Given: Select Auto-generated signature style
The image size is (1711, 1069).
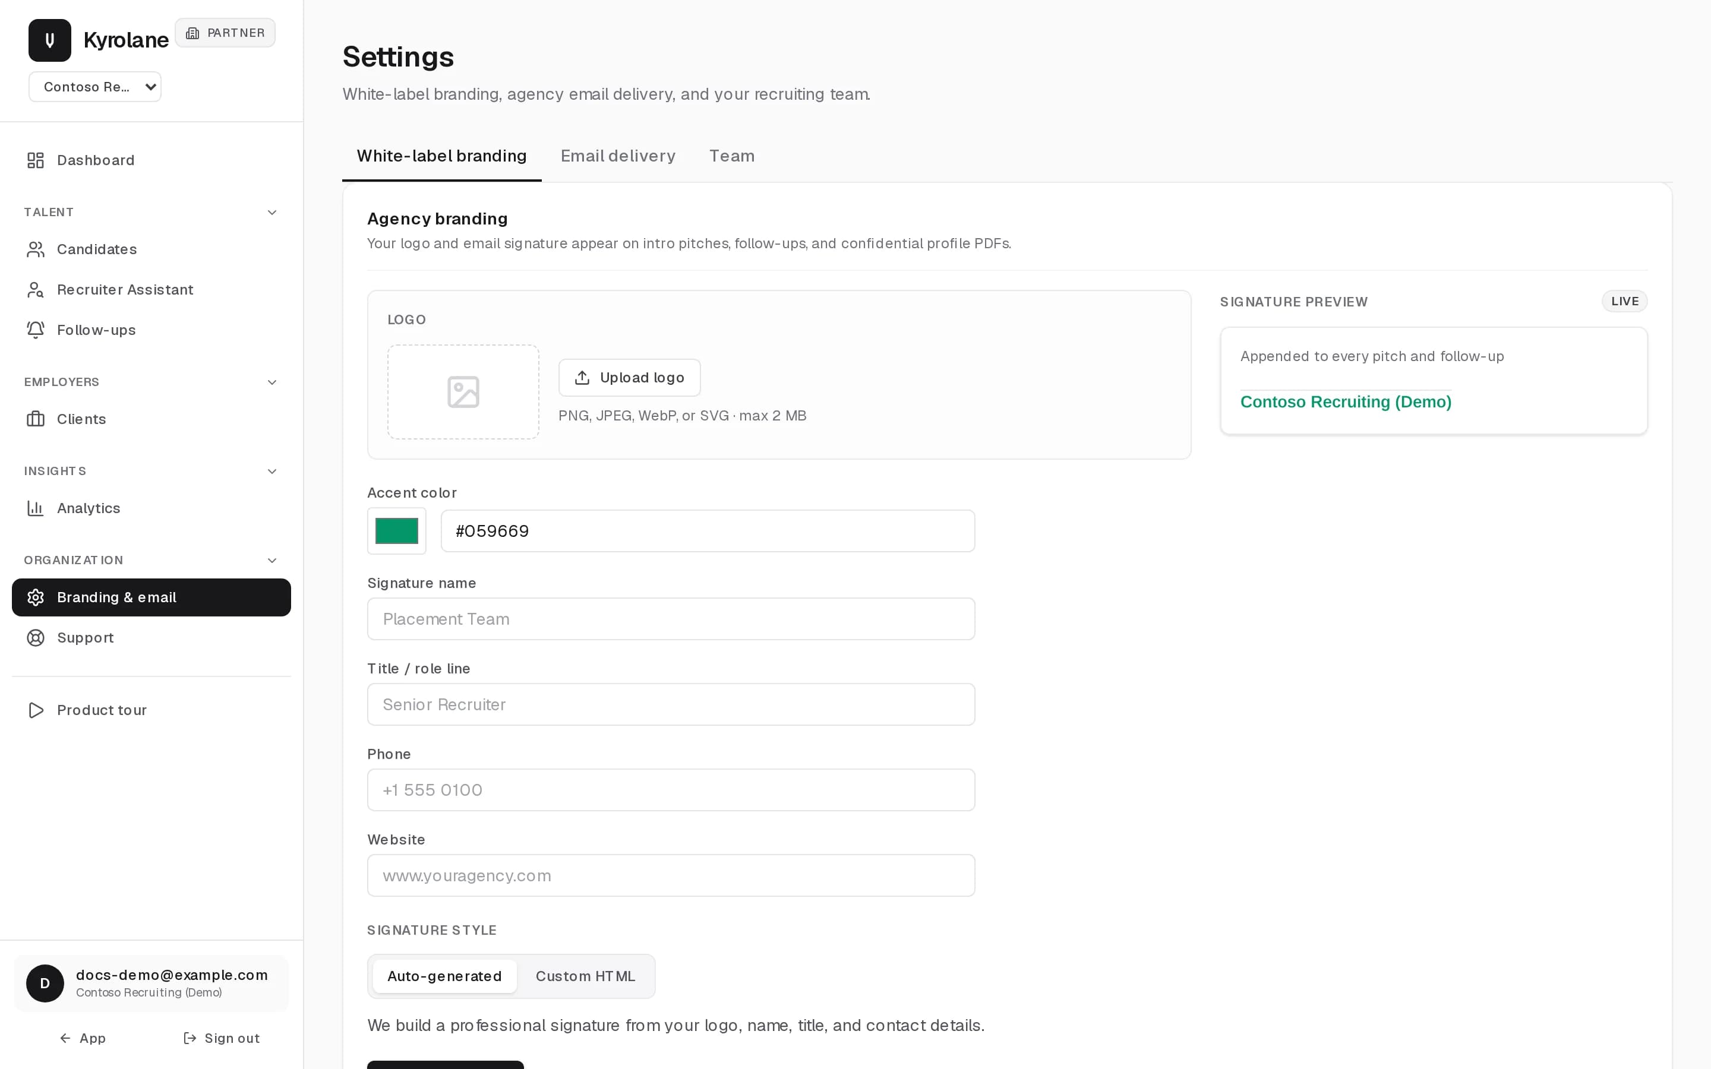Looking at the screenshot, I should coord(445,976).
